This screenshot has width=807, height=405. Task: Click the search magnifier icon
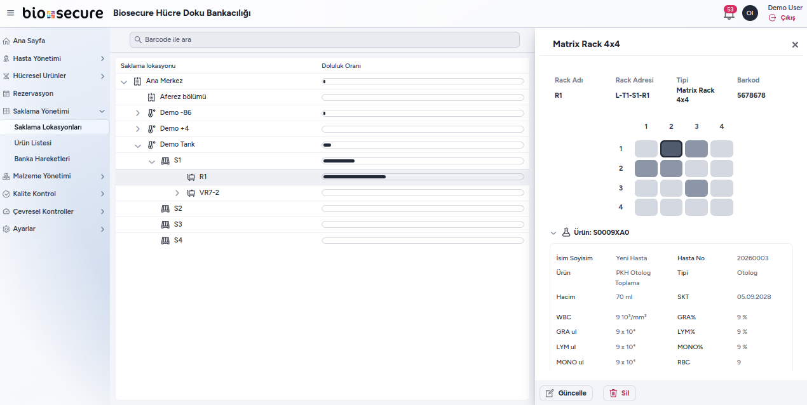click(x=138, y=39)
